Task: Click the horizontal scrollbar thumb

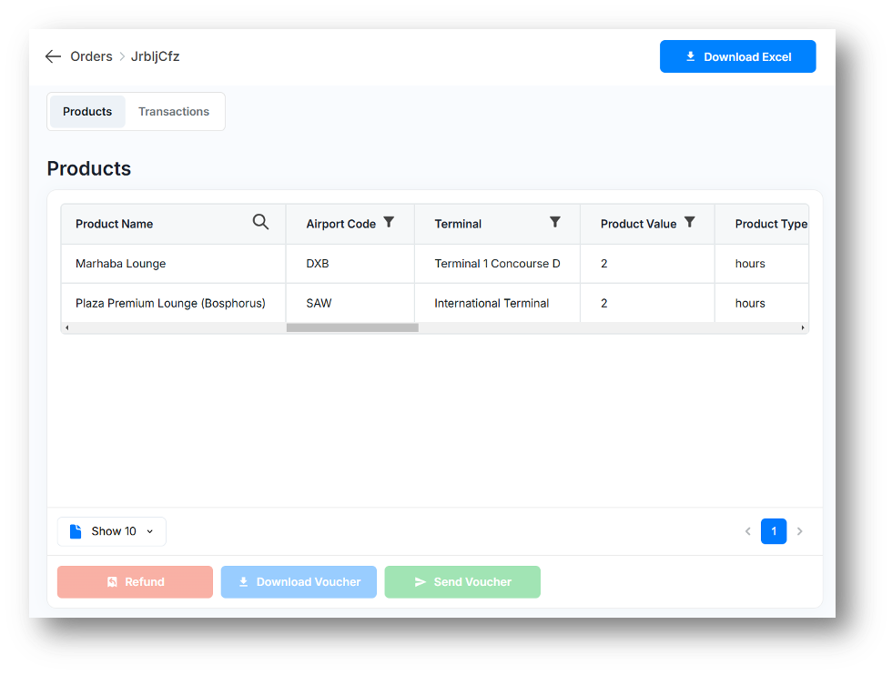Action: pos(352,327)
